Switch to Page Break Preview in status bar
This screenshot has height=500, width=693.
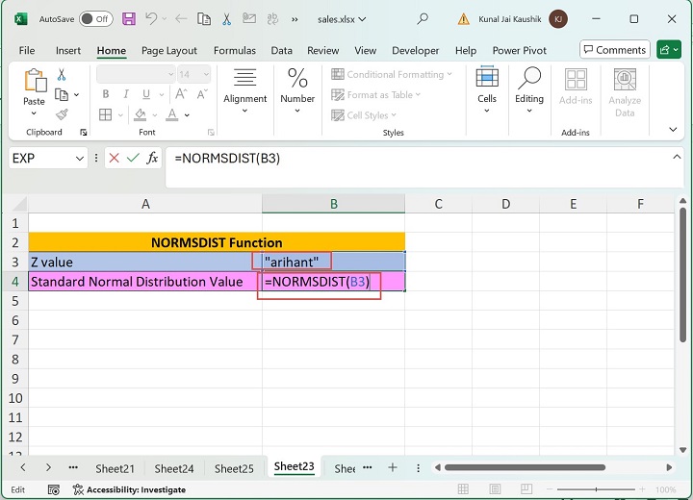[526, 489]
